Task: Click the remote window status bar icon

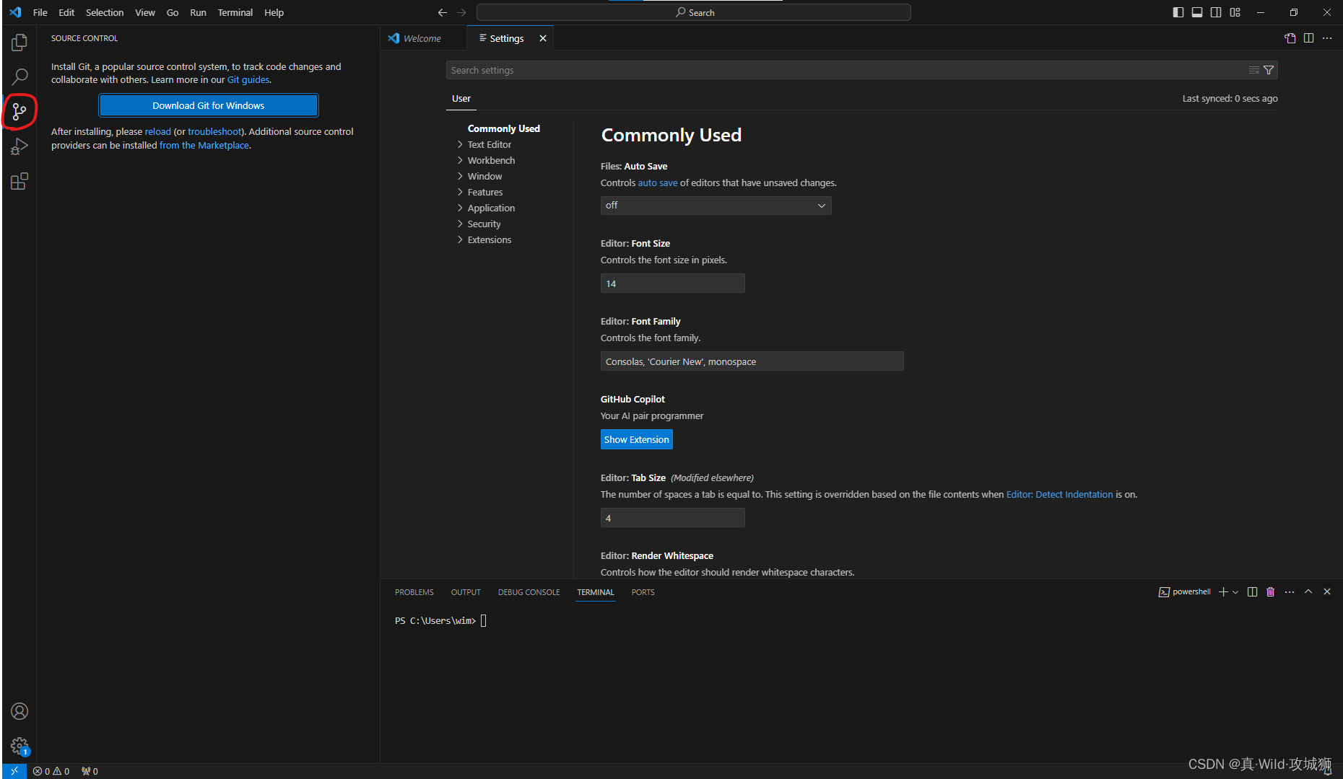Action: (x=14, y=771)
